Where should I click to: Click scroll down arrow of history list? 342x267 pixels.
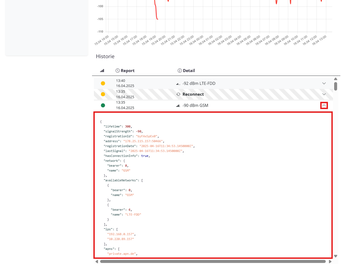[335, 256]
